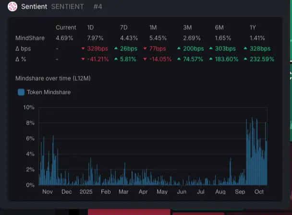The image size is (292, 215).
Task: Click the red 77bps value
Action: [158, 49]
